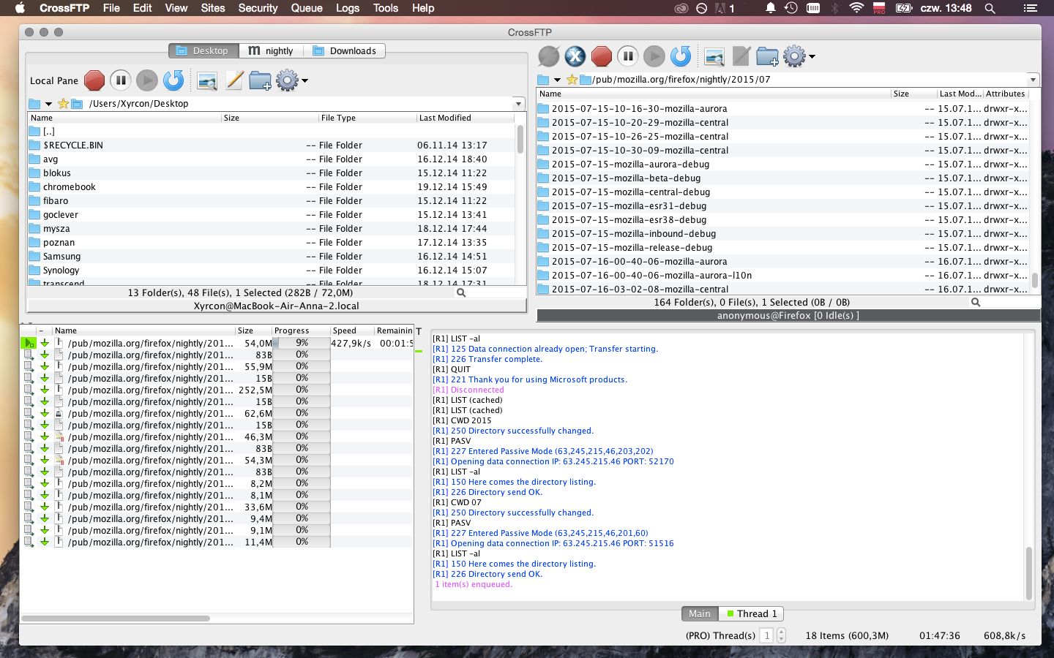Click the remote pane red Stop button

[602, 56]
